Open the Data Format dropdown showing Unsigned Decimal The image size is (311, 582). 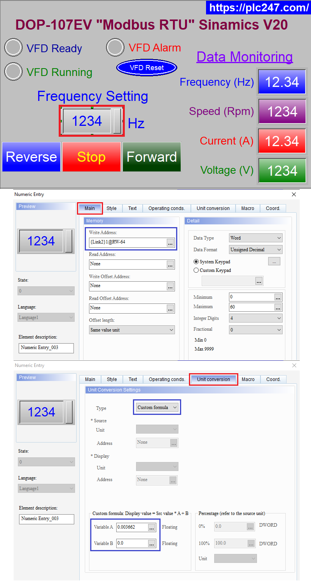tap(255, 249)
